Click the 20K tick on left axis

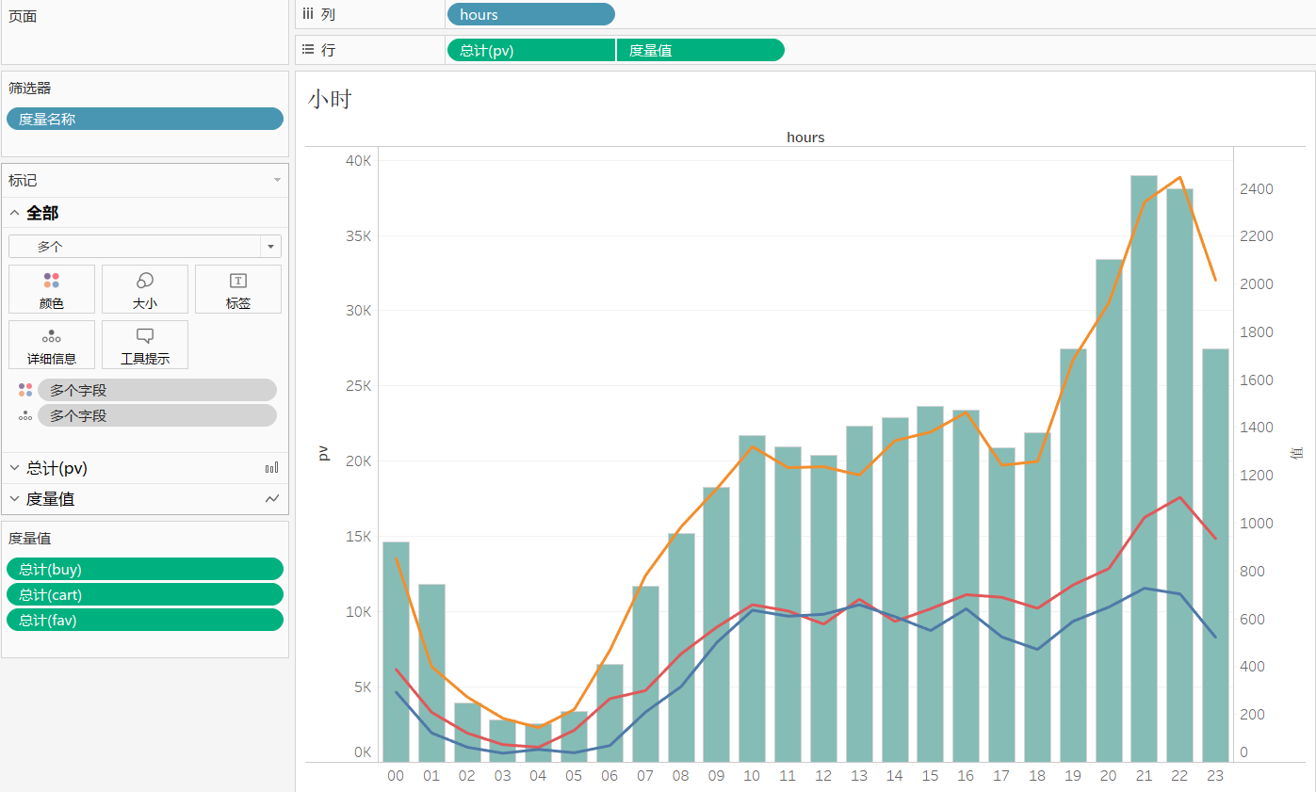pos(359,461)
